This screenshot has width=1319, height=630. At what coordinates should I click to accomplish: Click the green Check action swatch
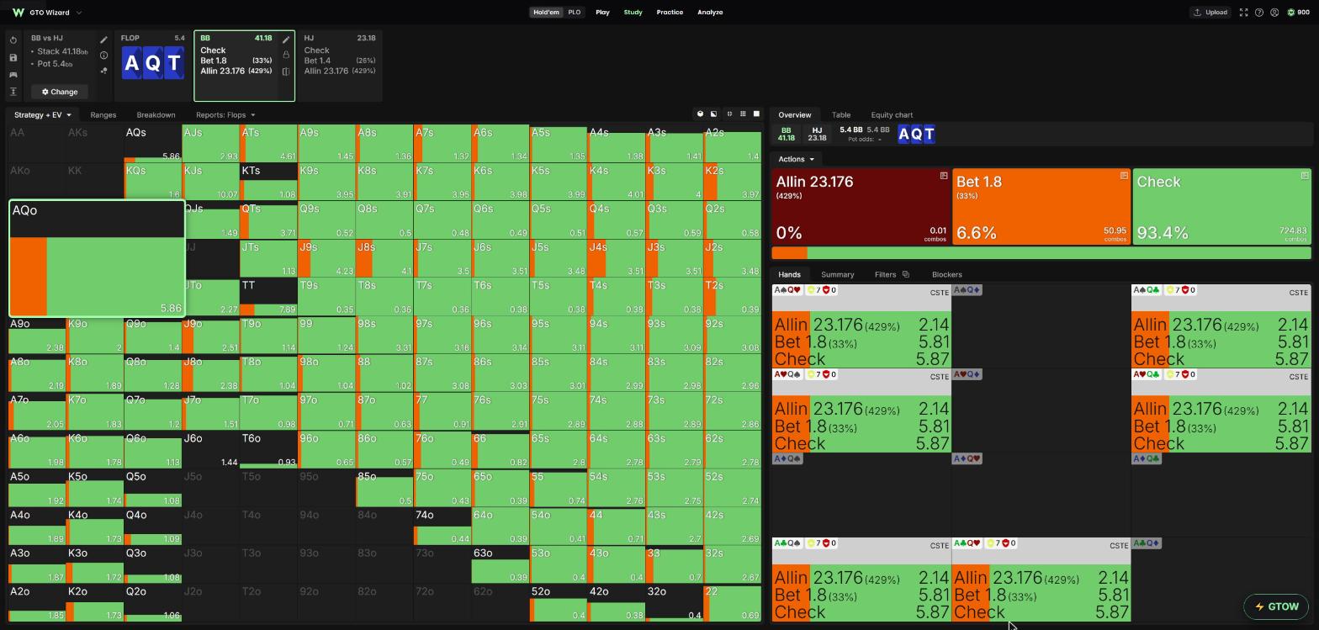pyautogui.click(x=1221, y=207)
